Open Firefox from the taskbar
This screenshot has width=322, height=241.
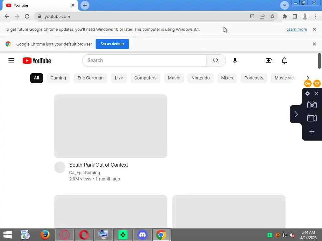pos(45,235)
